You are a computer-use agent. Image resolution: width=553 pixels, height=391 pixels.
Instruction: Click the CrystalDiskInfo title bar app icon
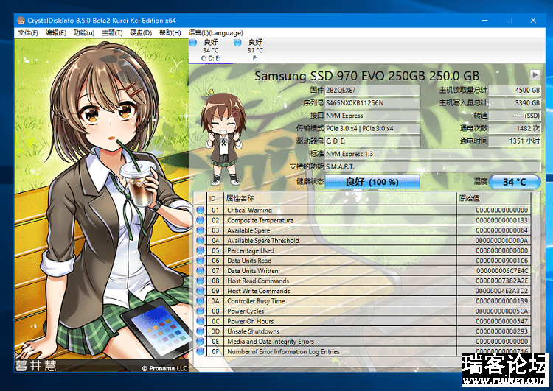tap(21, 21)
